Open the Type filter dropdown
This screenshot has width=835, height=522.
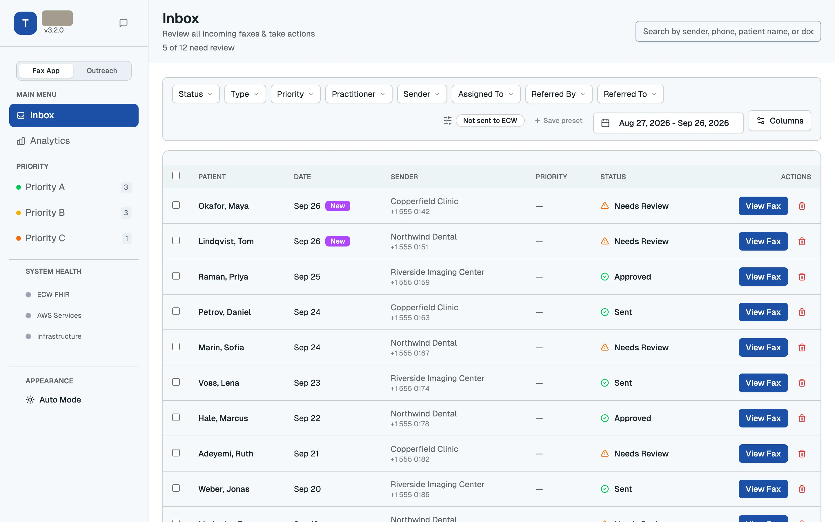pos(245,94)
